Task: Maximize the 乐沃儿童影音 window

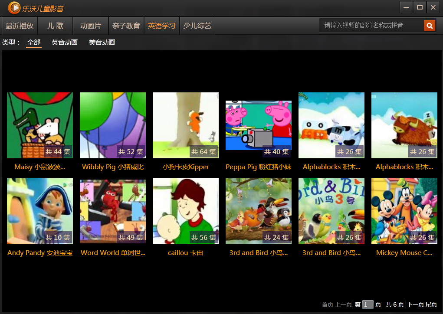Action: tap(420, 7)
